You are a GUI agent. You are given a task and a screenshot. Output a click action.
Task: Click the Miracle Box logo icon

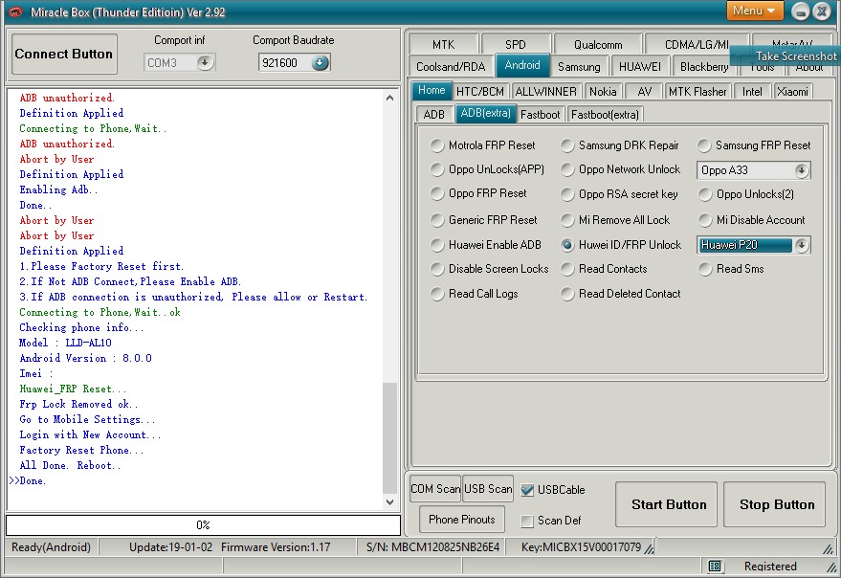[15, 11]
